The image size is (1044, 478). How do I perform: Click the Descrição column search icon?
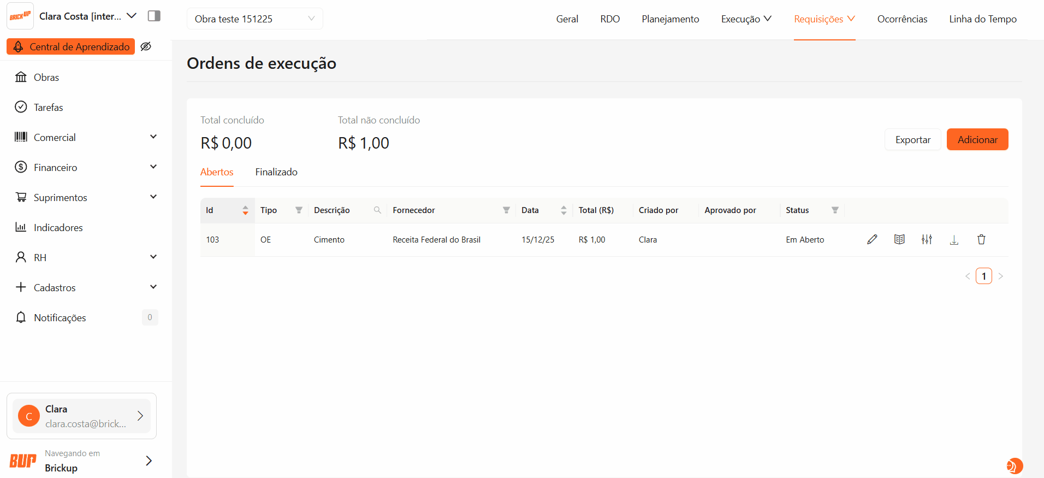tap(377, 210)
